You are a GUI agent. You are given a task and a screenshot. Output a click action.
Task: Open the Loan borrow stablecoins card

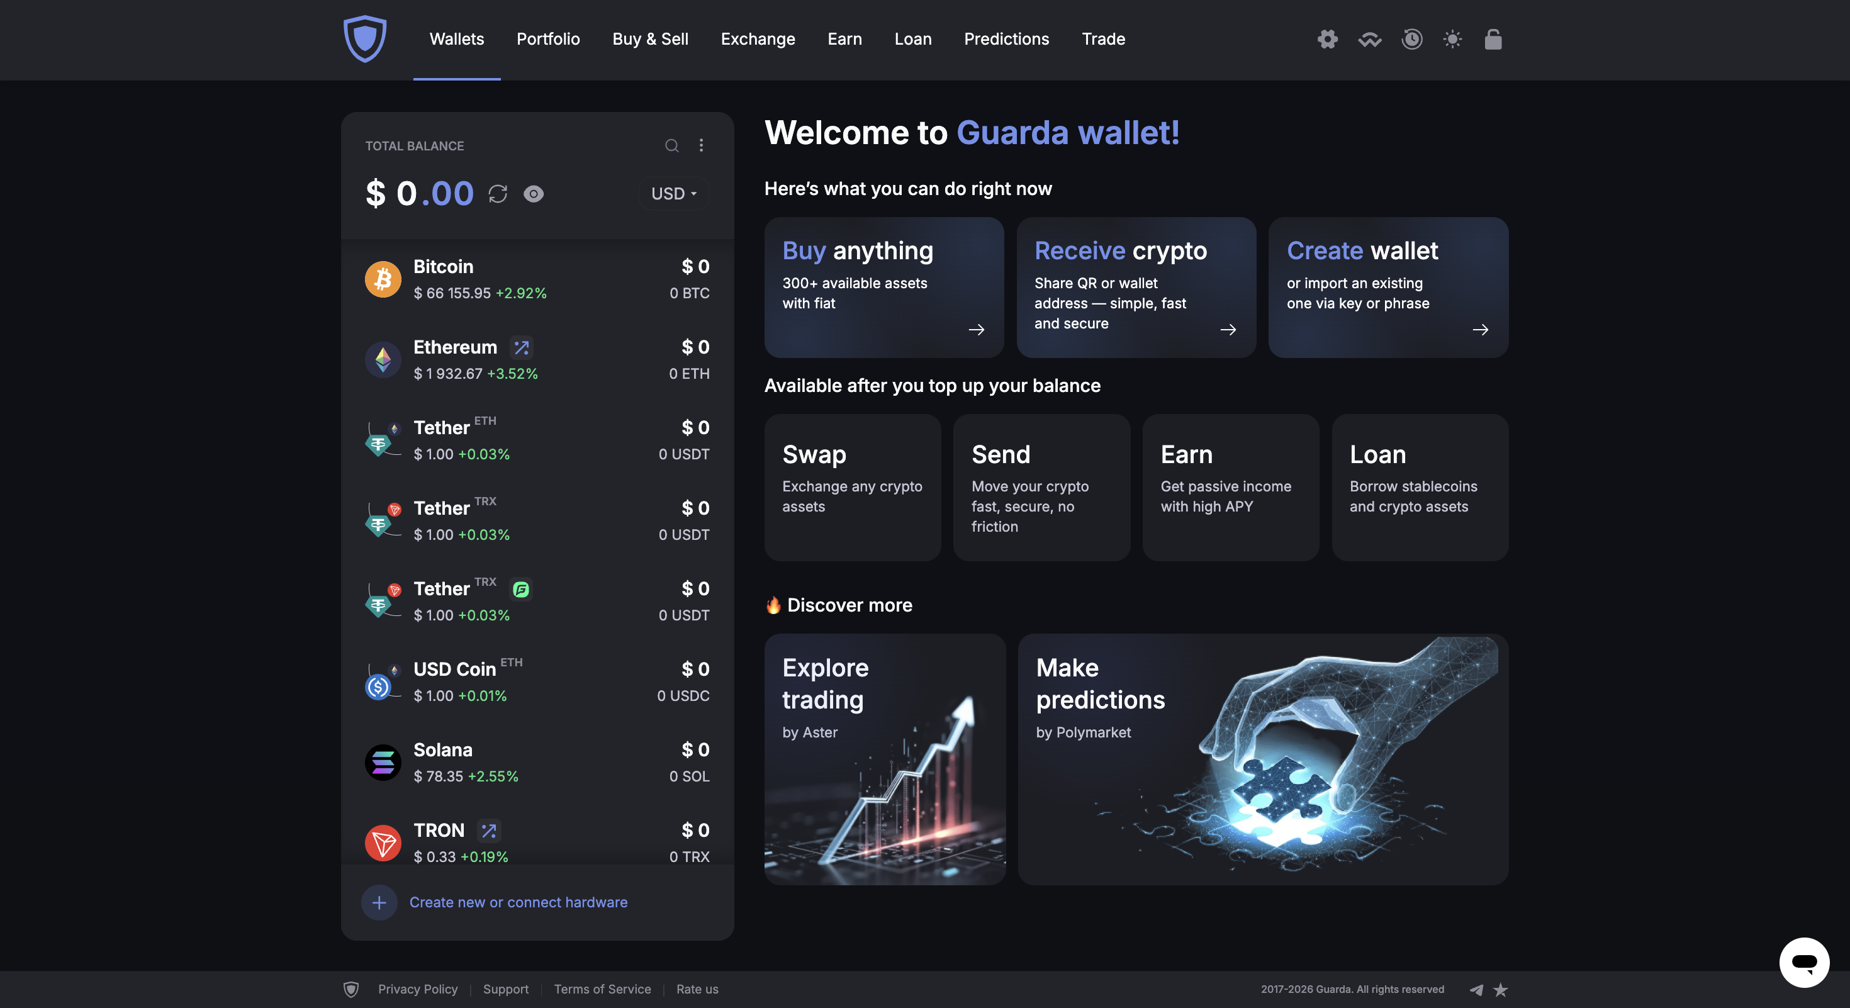click(x=1420, y=488)
